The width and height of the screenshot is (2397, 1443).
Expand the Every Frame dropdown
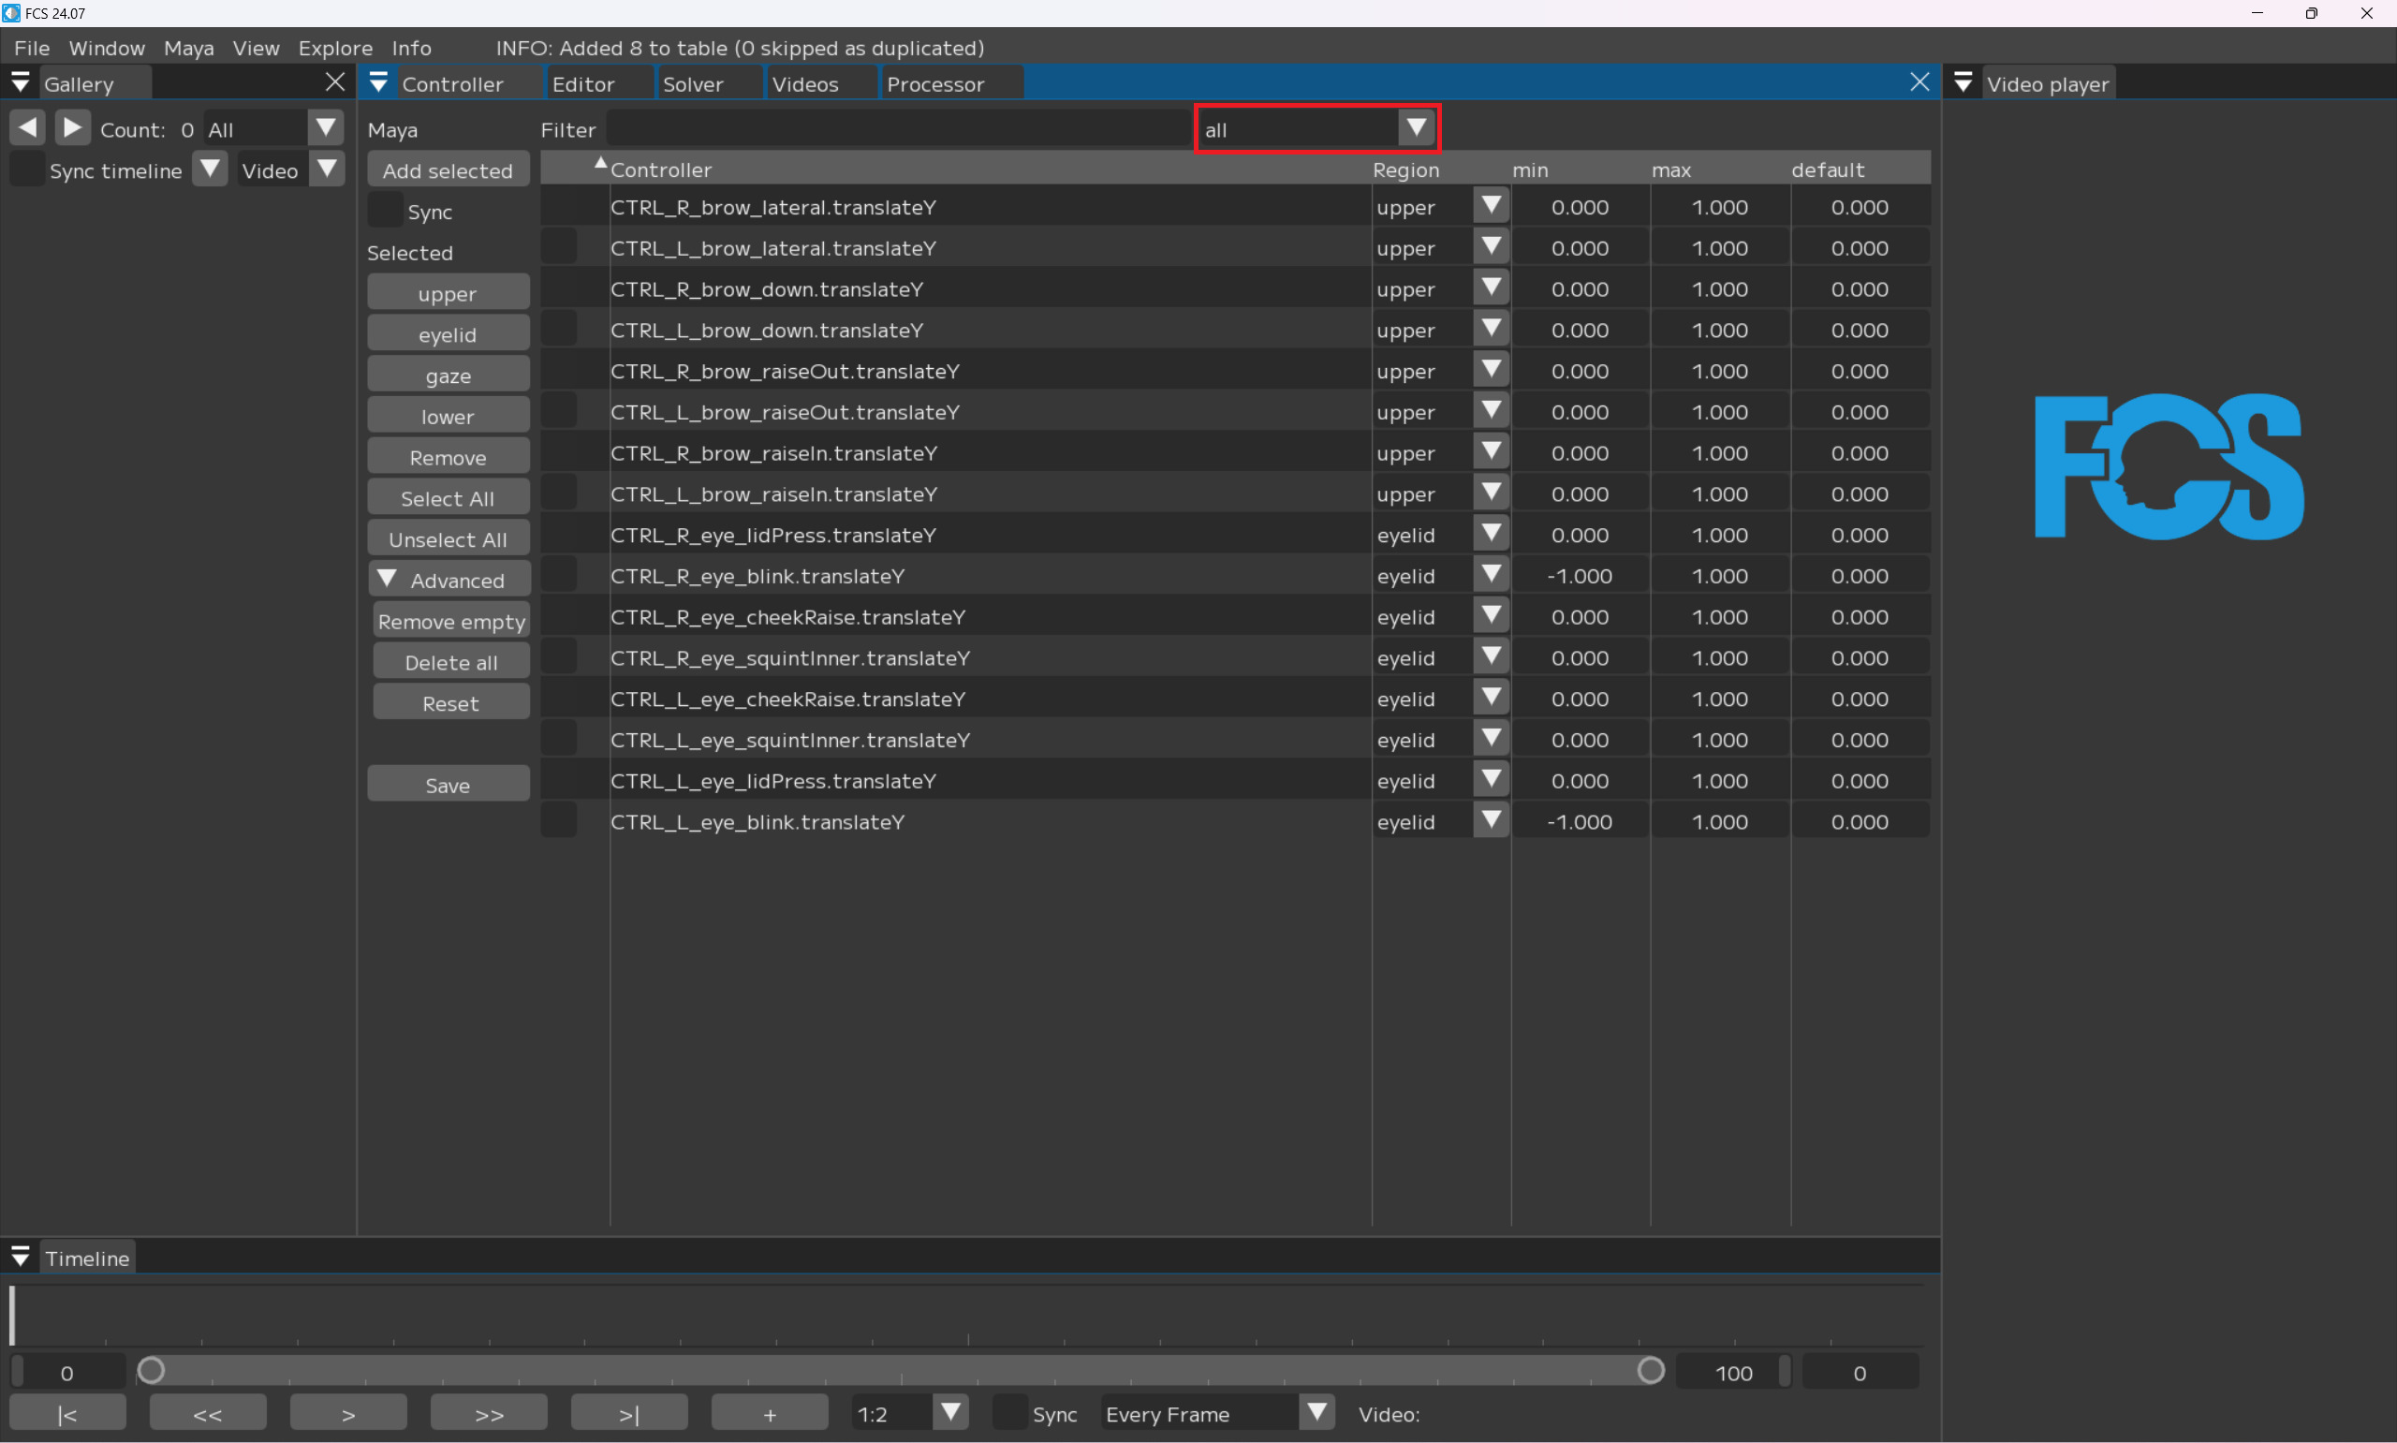tap(1317, 1413)
